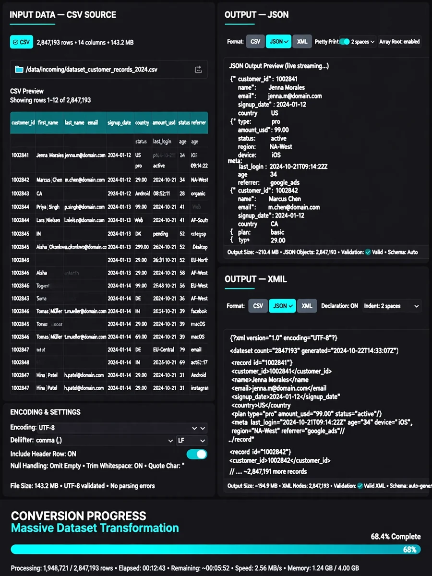
Task: Click 'Showing rows 1–12 of 2,847,193' text
Action: coord(50,100)
